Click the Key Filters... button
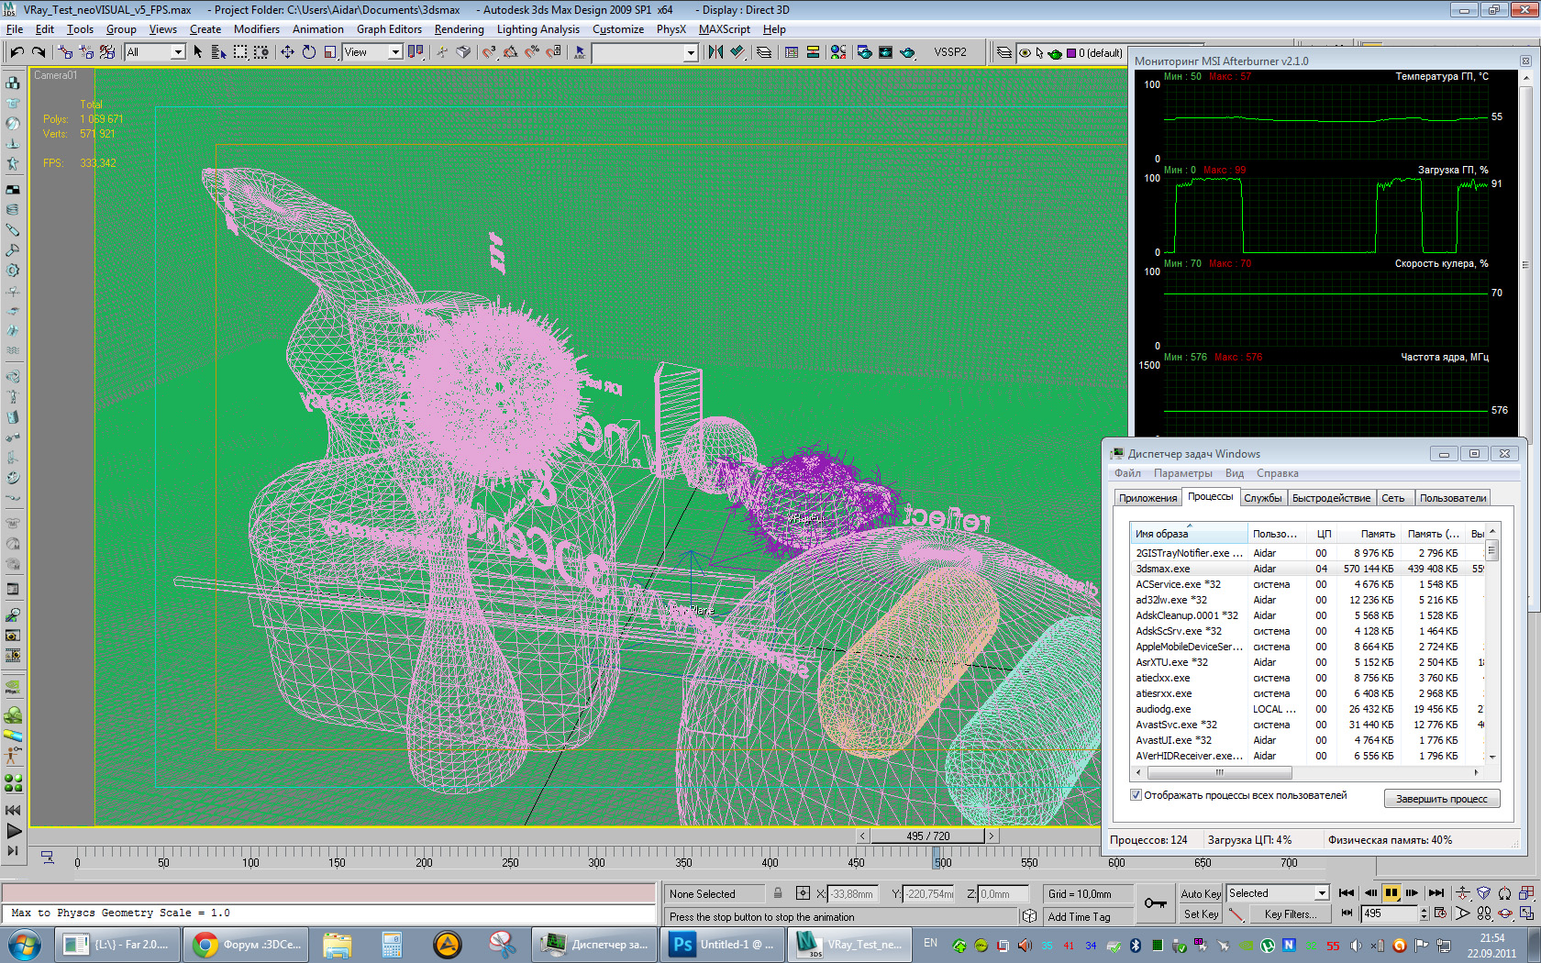The image size is (1541, 963). point(1290,913)
